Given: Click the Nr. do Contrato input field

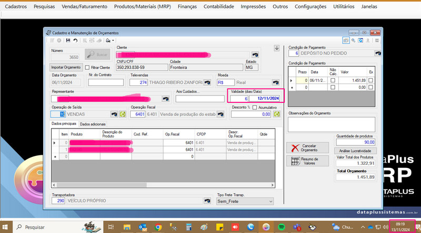Looking at the screenshot, I should 106,82.
